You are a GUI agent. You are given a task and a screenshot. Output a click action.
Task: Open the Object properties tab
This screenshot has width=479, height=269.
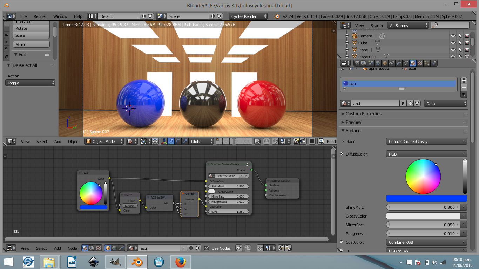(384, 63)
